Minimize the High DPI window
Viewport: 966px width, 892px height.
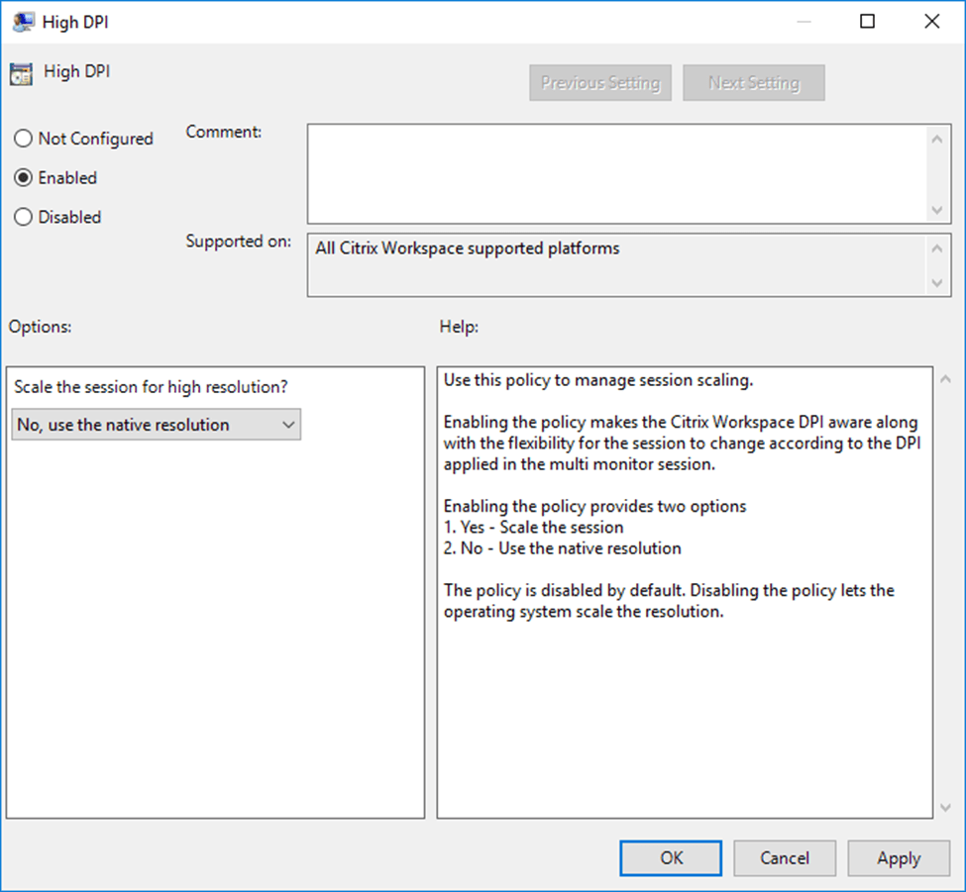tap(804, 22)
